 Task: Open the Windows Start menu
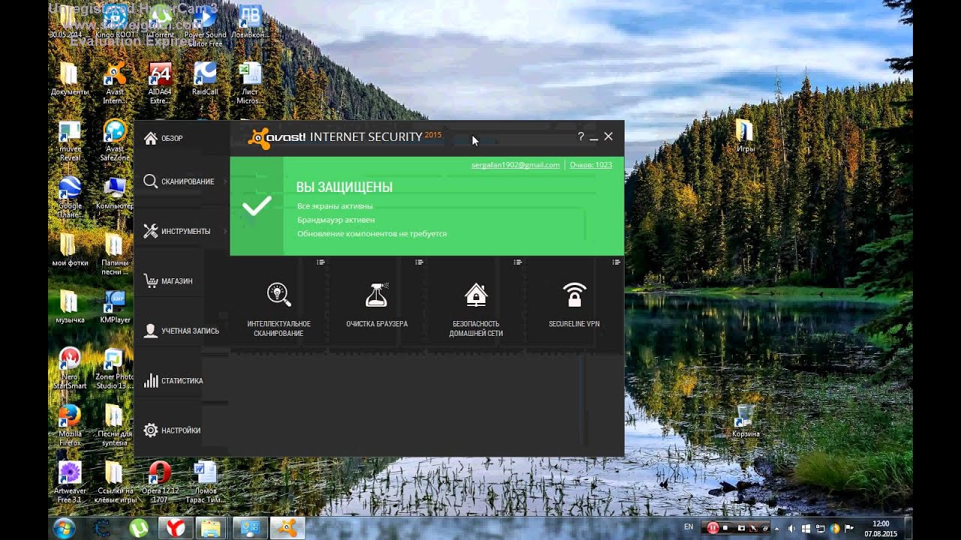coord(64,528)
